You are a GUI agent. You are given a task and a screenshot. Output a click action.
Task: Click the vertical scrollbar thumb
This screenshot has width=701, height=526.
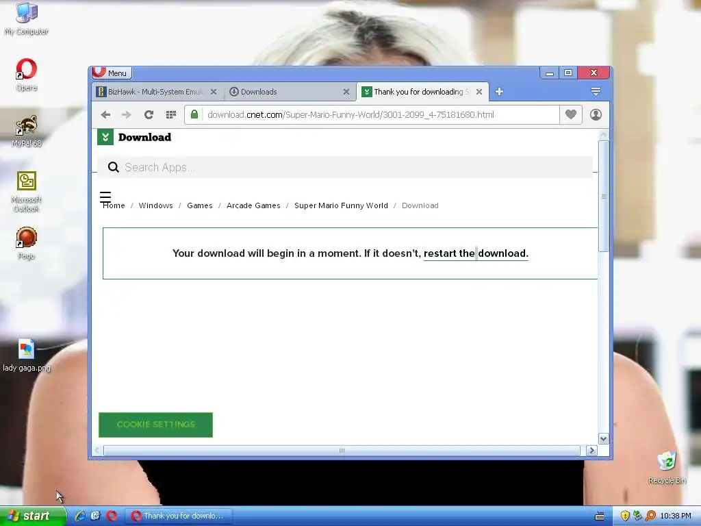pyautogui.click(x=604, y=196)
